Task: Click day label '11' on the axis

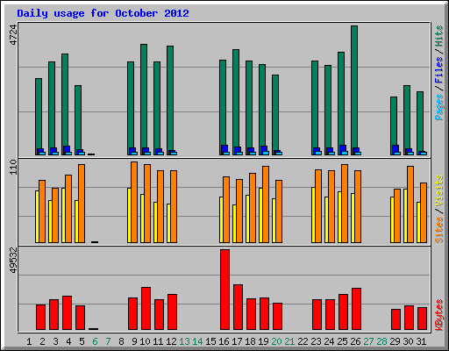Action: pyautogui.click(x=158, y=341)
